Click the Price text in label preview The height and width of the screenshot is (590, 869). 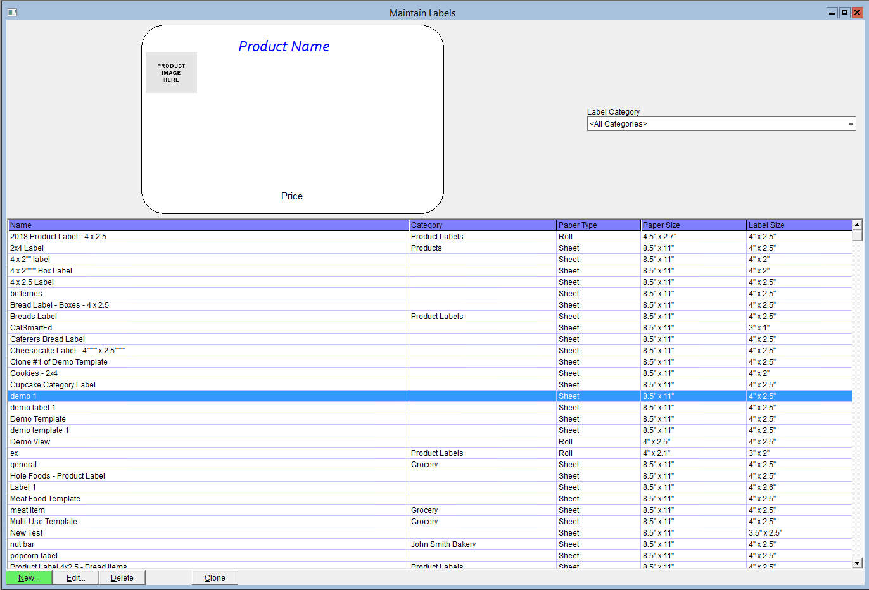tap(292, 196)
